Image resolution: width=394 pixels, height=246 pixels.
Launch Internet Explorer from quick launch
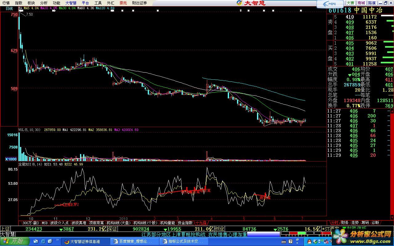(x=42, y=242)
